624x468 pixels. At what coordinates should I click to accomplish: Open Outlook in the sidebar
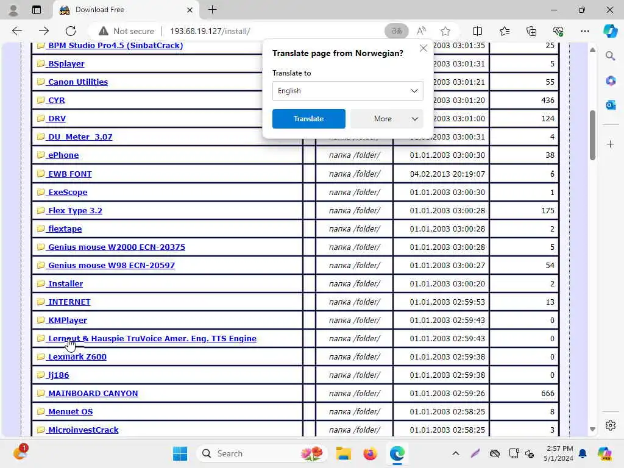(610, 105)
